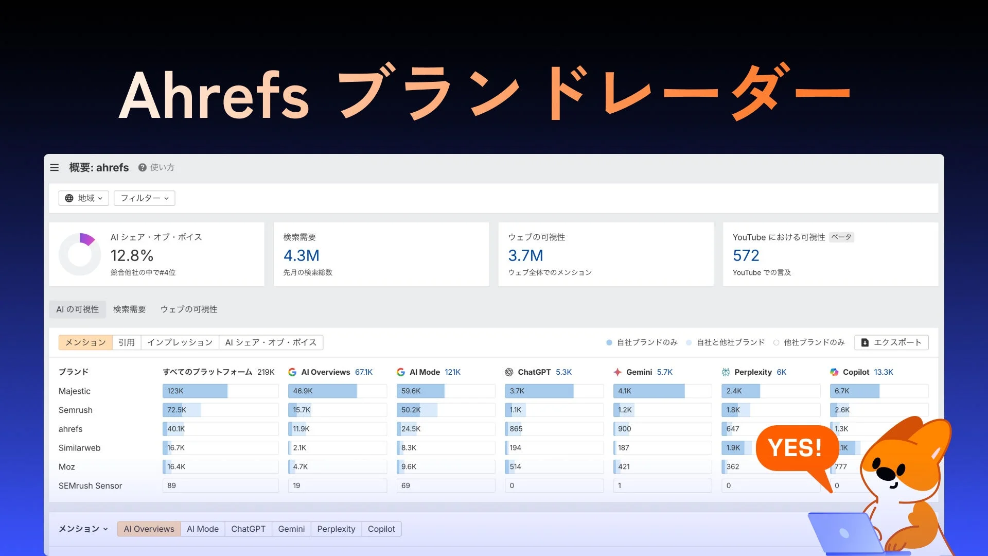Click the Perplexity icon in column header

[x=726, y=372]
